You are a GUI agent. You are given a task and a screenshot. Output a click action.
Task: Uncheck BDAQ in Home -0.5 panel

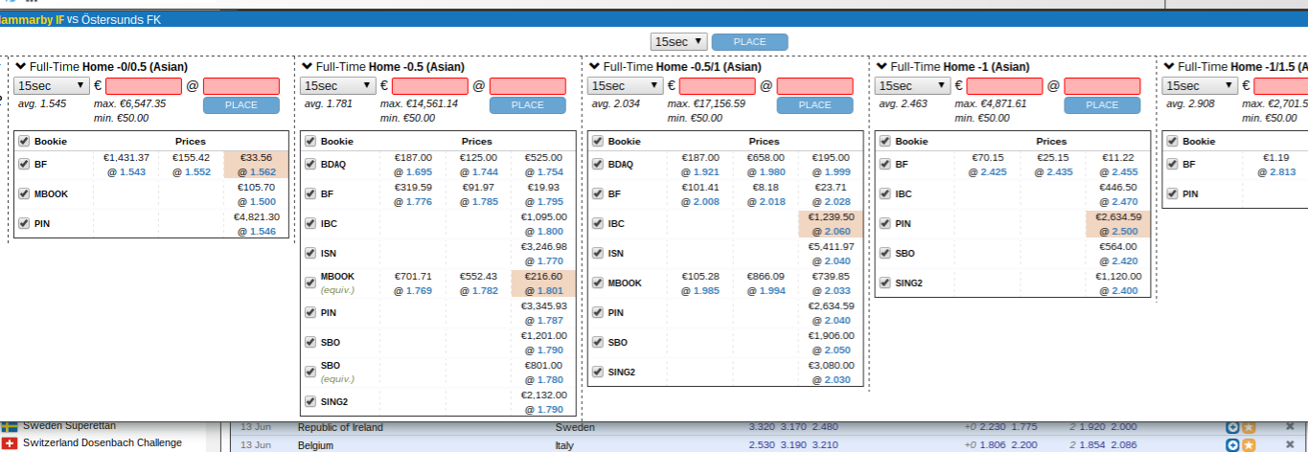coord(310,164)
